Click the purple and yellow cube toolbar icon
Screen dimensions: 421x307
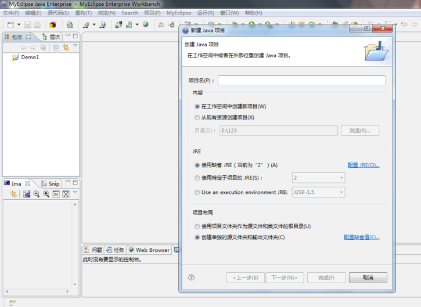pos(53,25)
